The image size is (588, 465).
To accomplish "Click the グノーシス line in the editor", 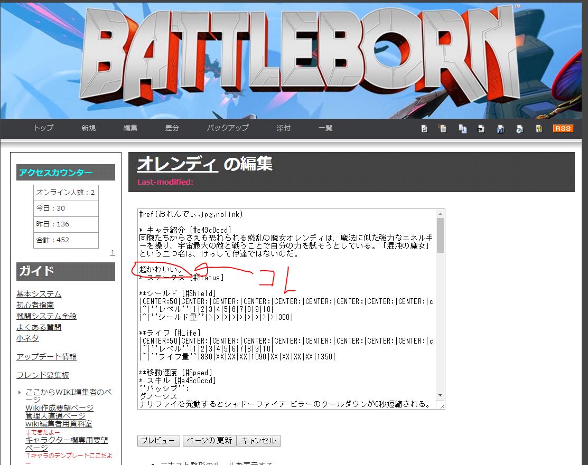I will click(158, 396).
